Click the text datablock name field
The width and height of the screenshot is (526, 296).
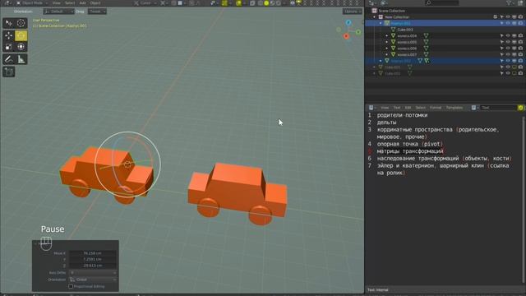[498, 108]
